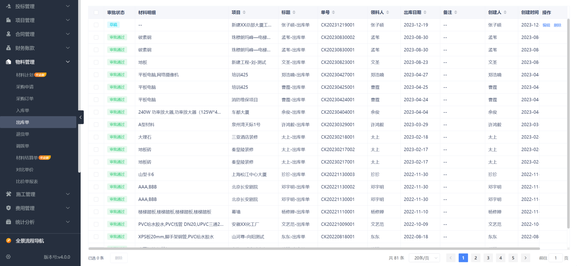Click the 合同管理 person icon
Viewport: 577px width, 266px height.
[x=9, y=34]
